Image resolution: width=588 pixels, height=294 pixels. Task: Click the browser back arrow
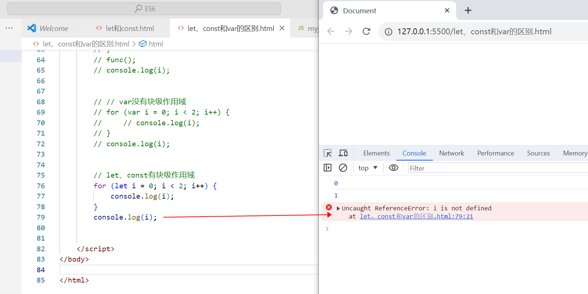[x=331, y=31]
